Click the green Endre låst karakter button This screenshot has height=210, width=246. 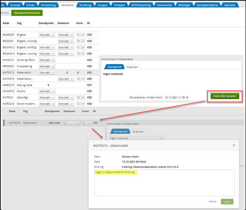point(225,96)
